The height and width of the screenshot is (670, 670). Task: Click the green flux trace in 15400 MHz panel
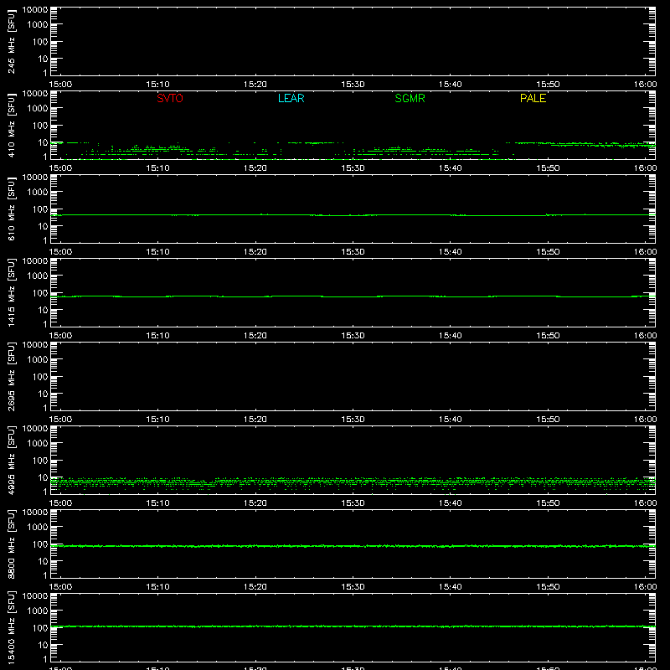[x=353, y=626]
